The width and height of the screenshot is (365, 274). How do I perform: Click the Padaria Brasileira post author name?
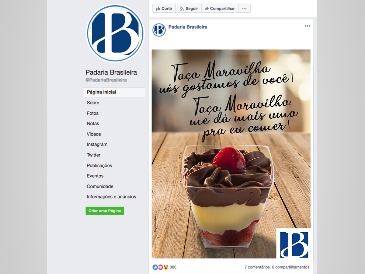pos(188,27)
